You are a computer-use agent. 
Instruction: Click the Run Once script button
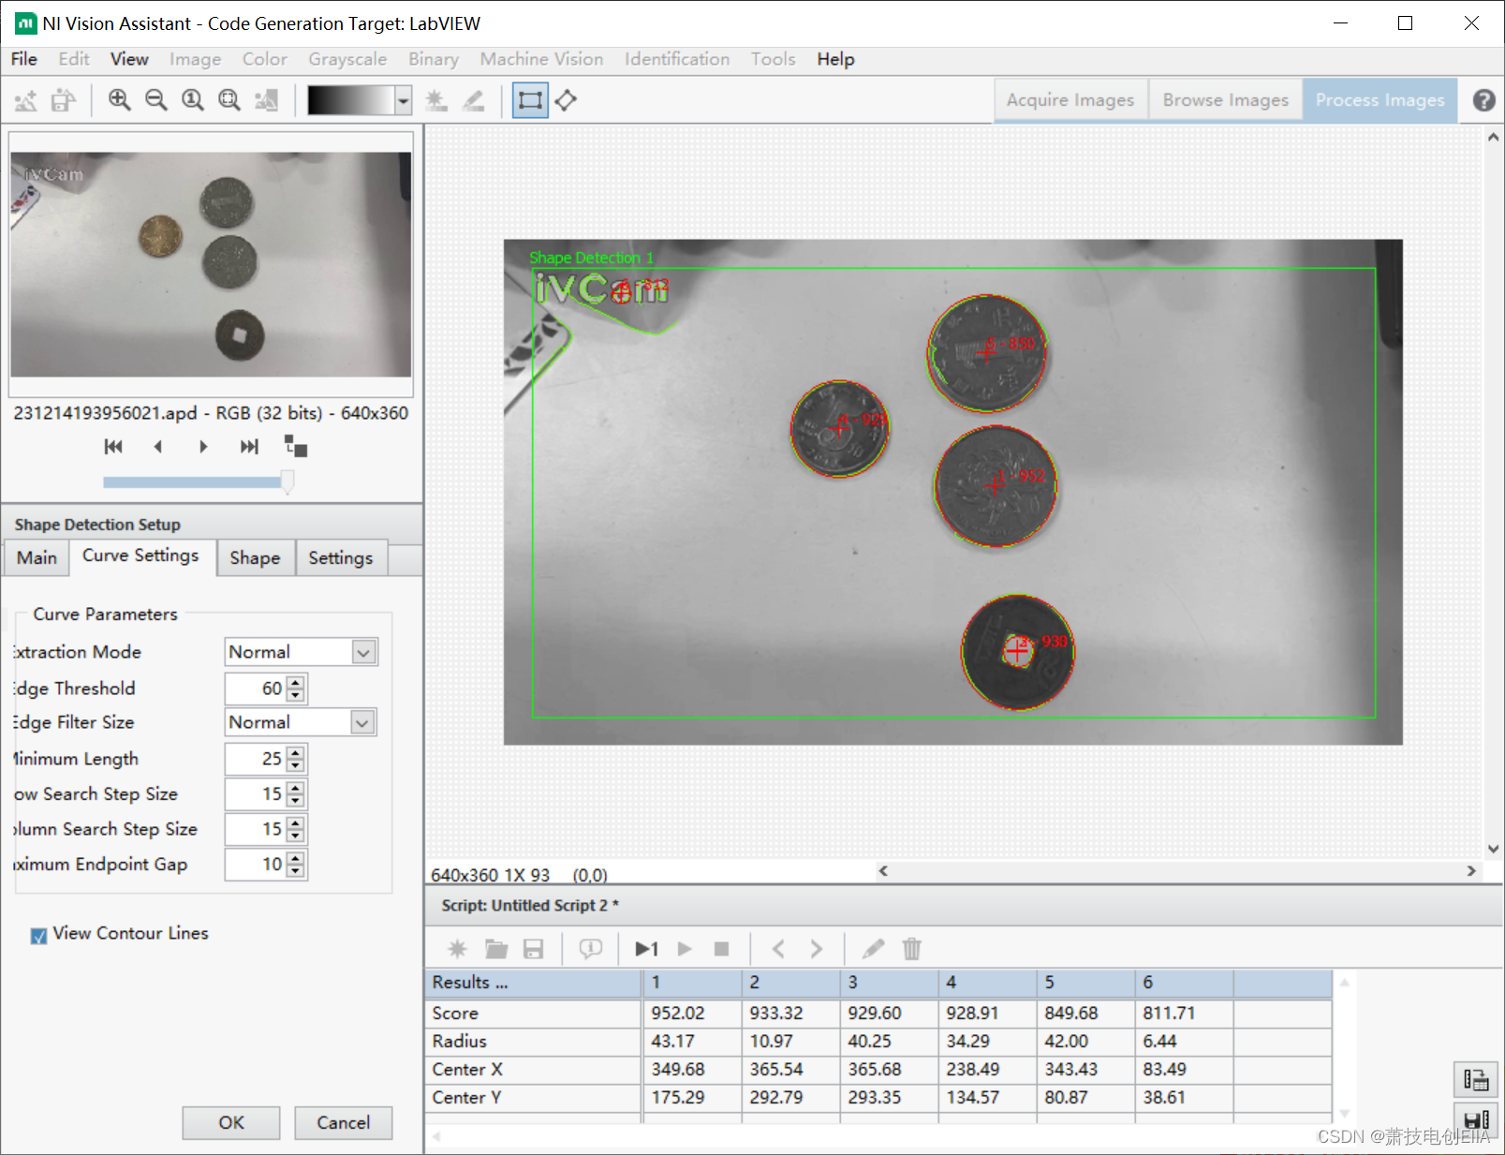[646, 949]
